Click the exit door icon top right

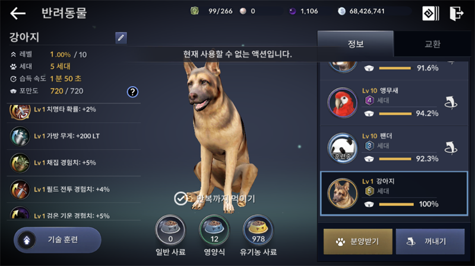(x=456, y=14)
